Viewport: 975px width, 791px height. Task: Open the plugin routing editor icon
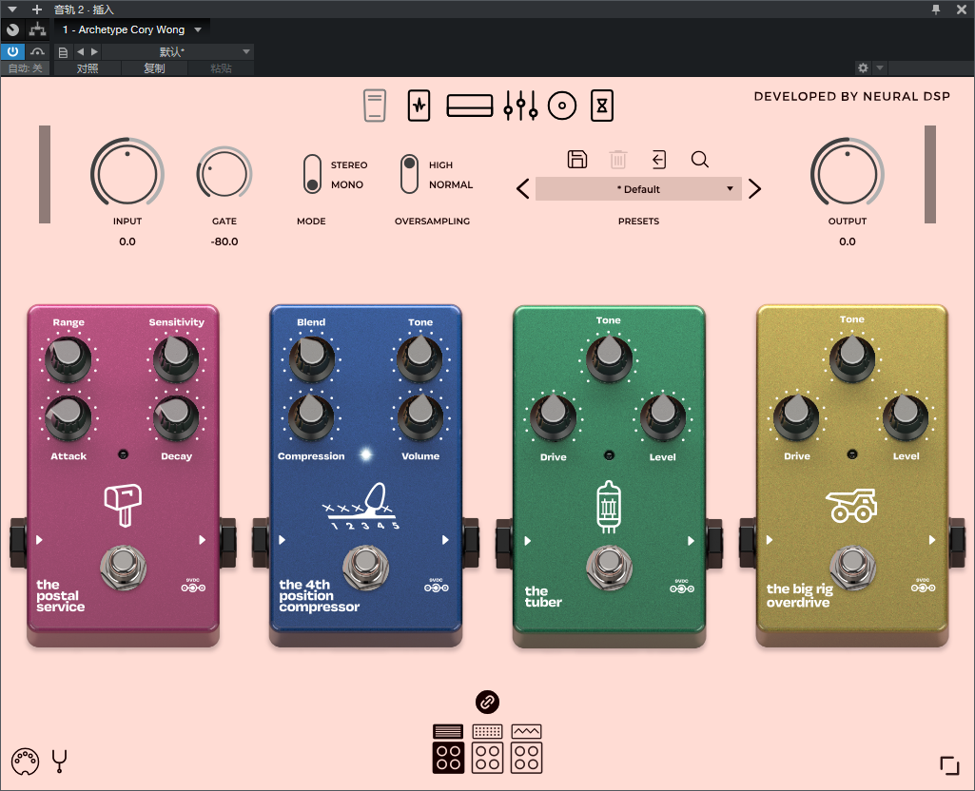(37, 29)
